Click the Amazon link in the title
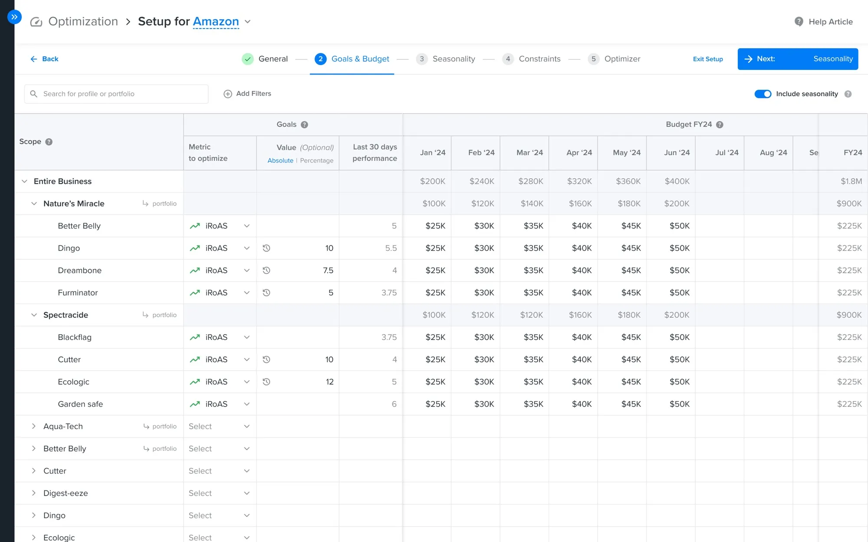Image resolution: width=868 pixels, height=542 pixels. 216,22
